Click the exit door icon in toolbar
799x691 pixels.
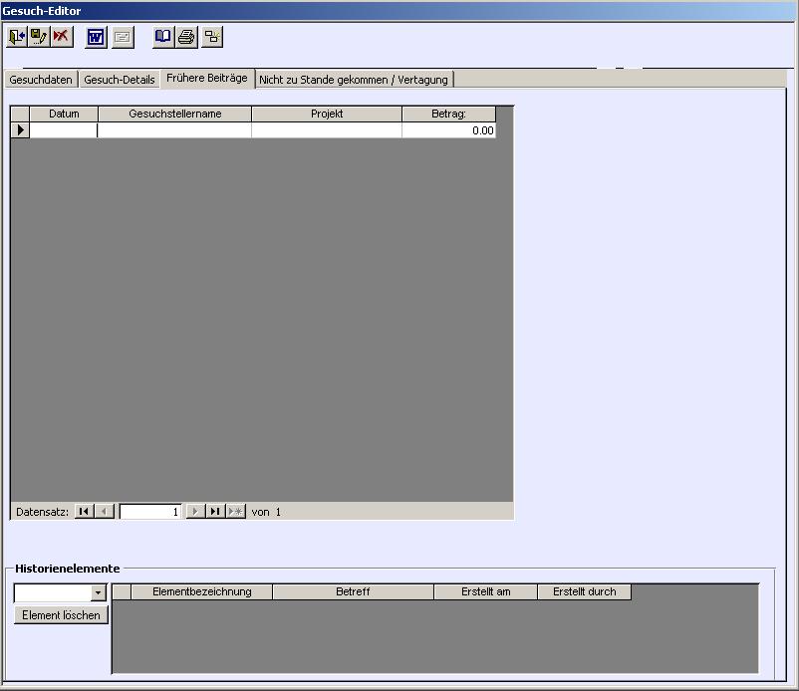pyautogui.click(x=16, y=37)
